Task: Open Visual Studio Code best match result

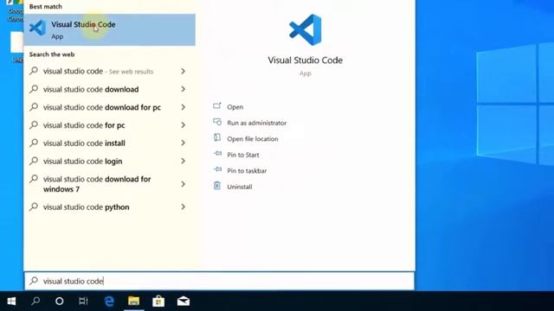Action: tap(109, 30)
